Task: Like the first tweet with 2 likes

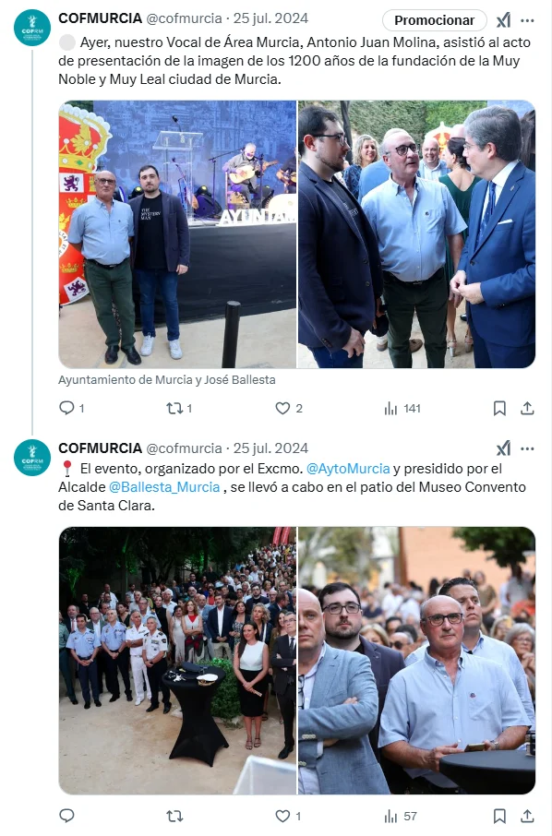Action: tap(282, 409)
